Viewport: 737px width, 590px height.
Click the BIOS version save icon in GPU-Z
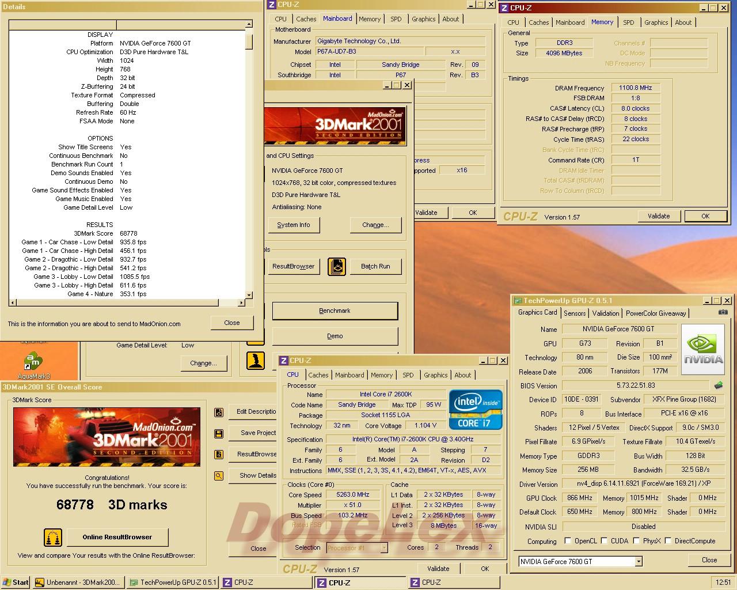719,385
